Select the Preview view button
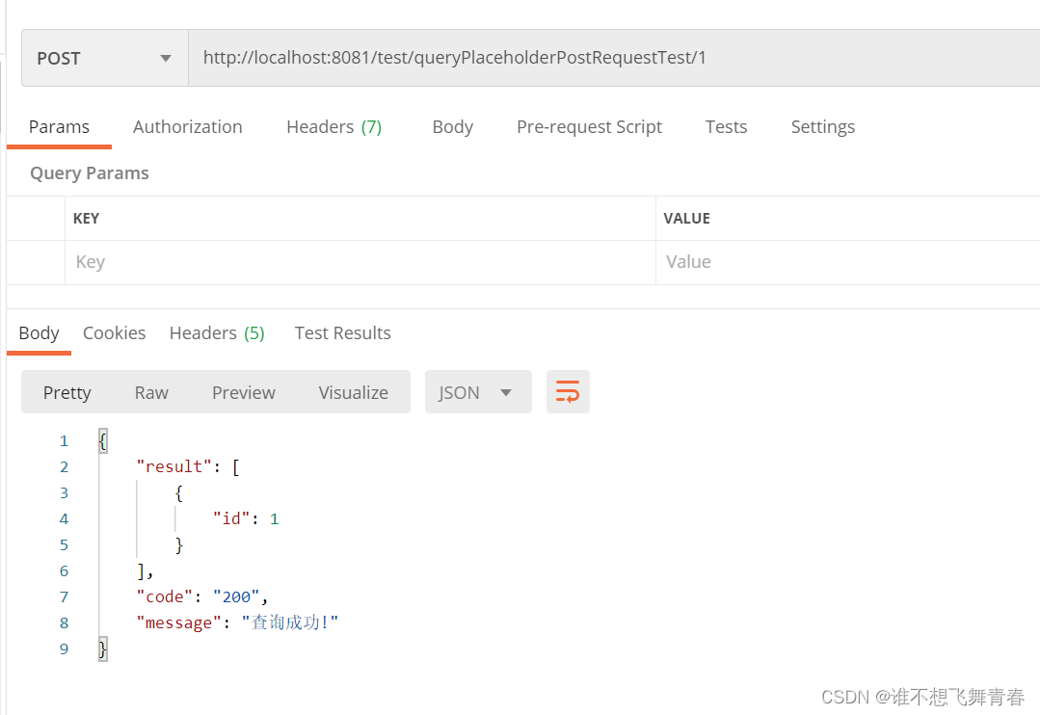The width and height of the screenshot is (1040, 715). point(244,392)
